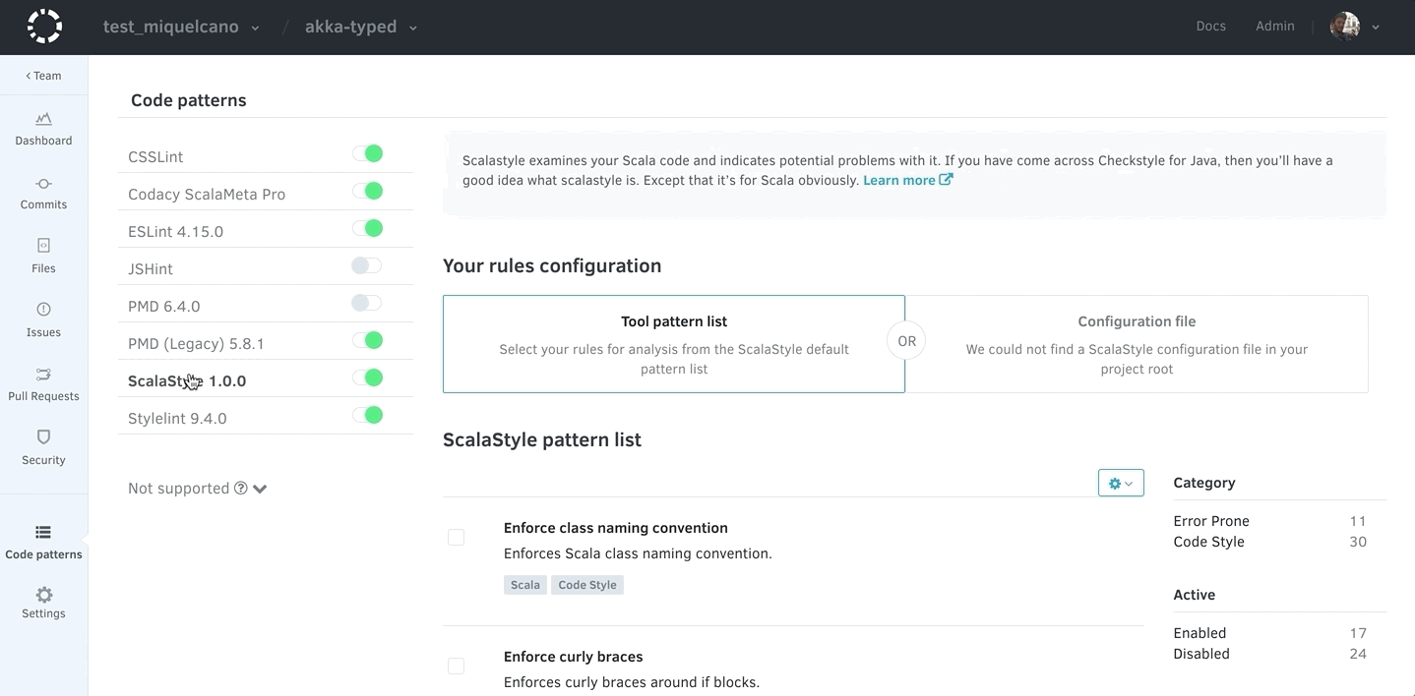Select Stylelint 9.4.0 in the tool list
Image resolution: width=1415 pixels, height=696 pixels.
click(177, 419)
